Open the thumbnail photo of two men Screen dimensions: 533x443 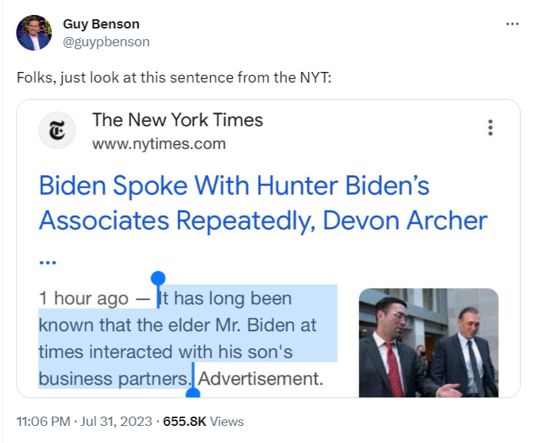coord(428,342)
